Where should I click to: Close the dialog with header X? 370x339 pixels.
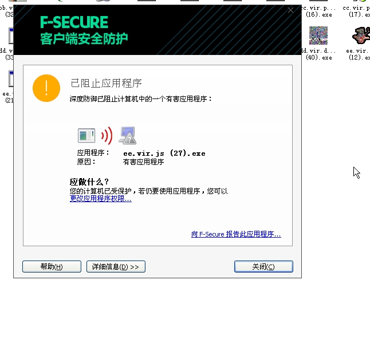(290, 10)
